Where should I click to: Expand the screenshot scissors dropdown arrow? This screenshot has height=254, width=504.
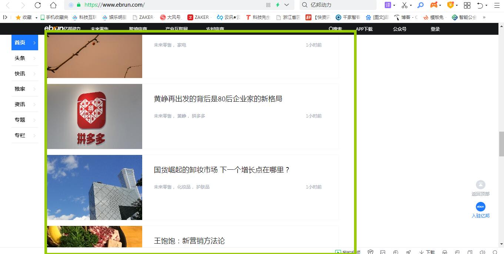411,6
